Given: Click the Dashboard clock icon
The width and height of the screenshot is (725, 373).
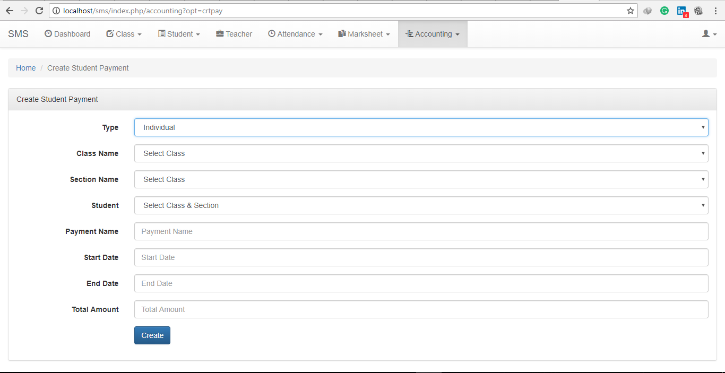Looking at the screenshot, I should point(49,33).
